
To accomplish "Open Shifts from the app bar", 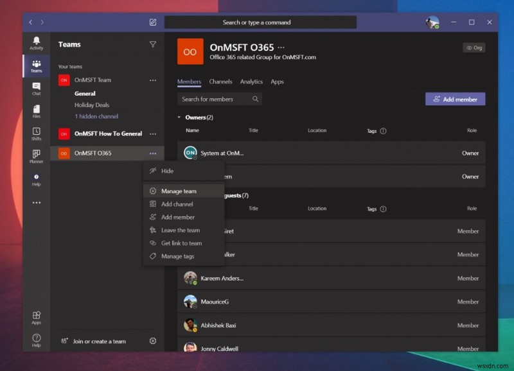I will [37, 135].
